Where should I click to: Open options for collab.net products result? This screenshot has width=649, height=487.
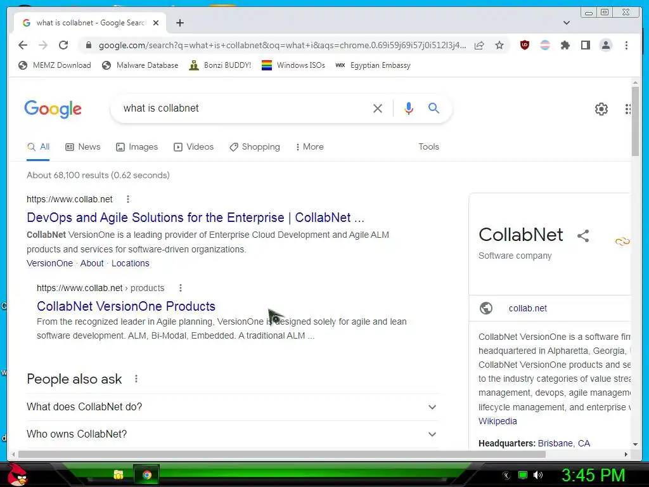(x=181, y=288)
